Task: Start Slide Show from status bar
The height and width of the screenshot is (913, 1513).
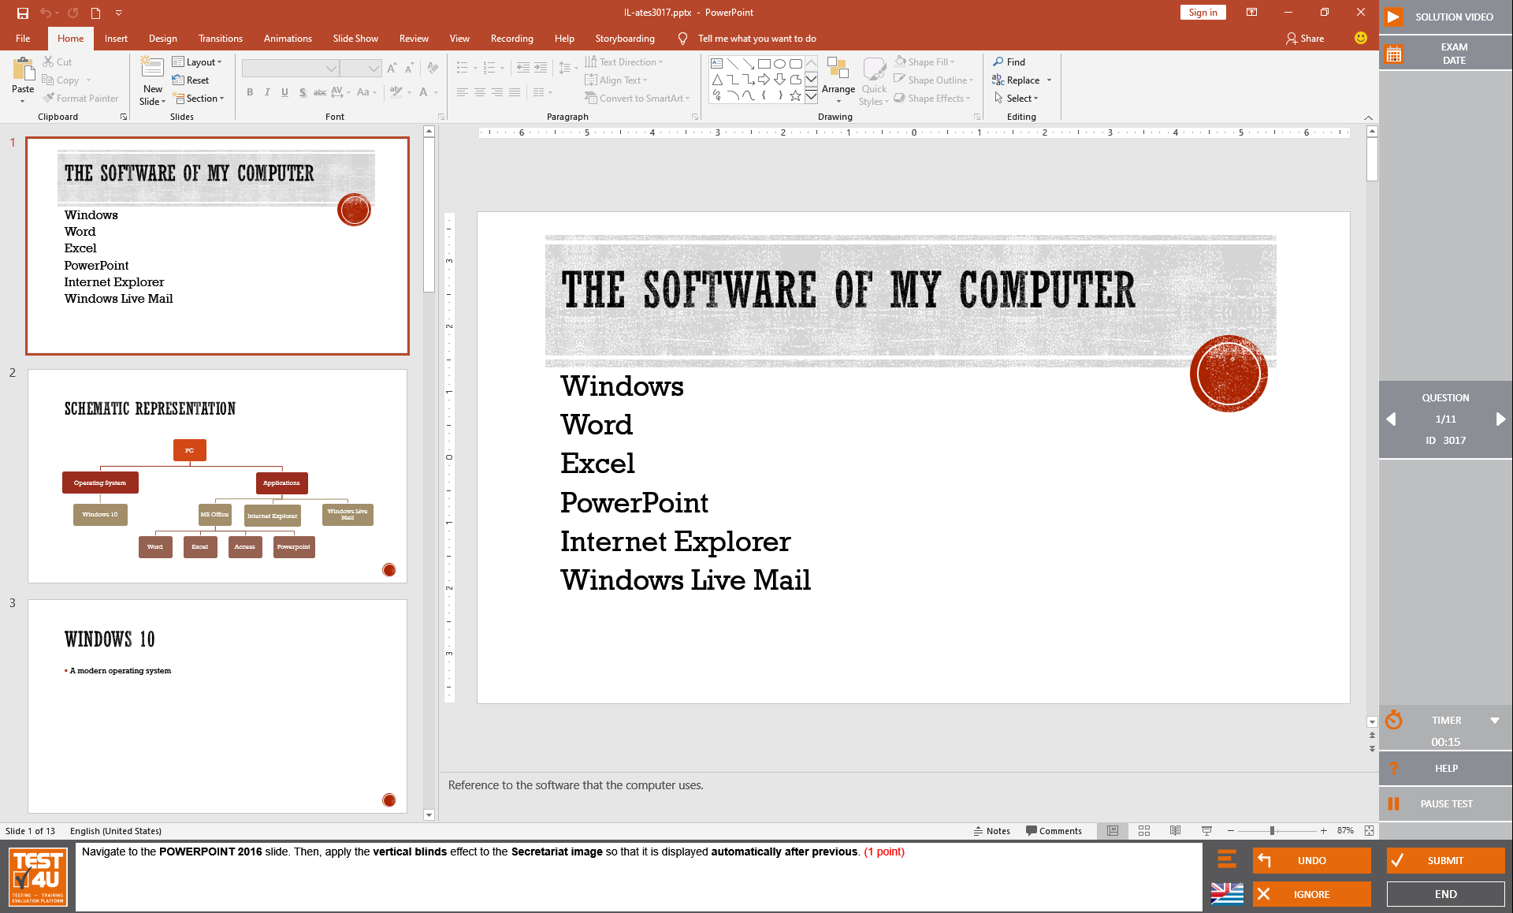Action: 1206,831
